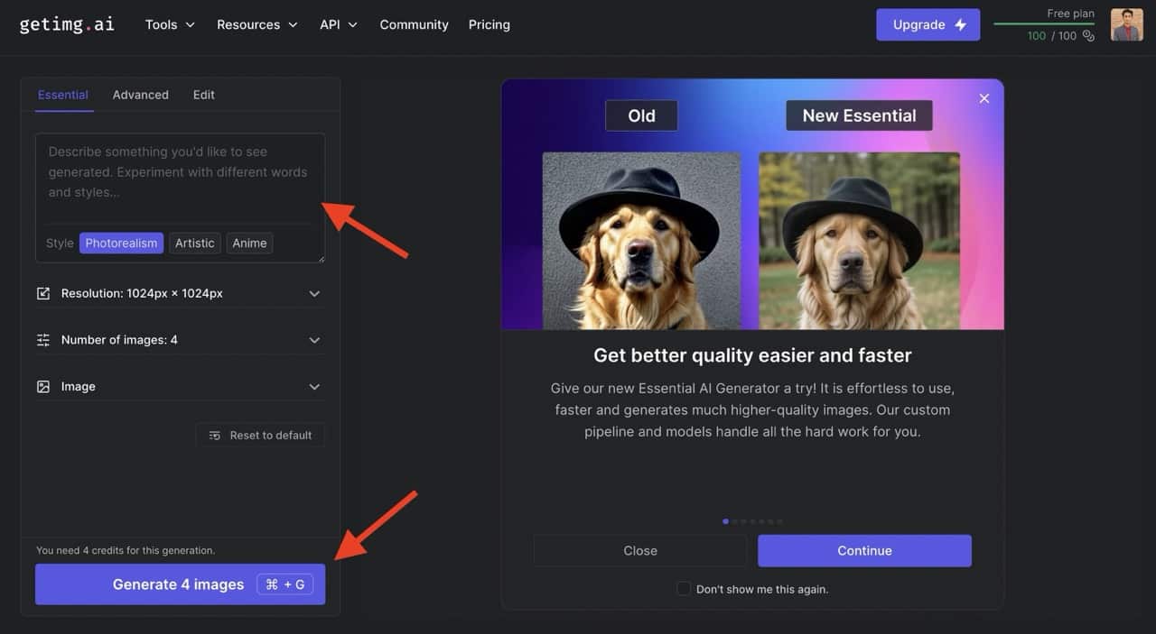Image resolution: width=1156 pixels, height=634 pixels.
Task: Click the credits coin icon next to 100/100
Action: (1086, 36)
